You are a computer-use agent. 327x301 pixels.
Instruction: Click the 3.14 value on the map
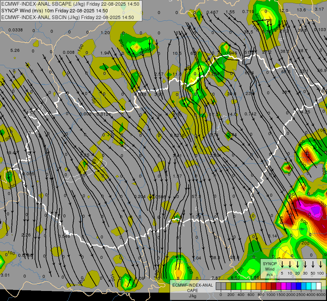pos(272,236)
